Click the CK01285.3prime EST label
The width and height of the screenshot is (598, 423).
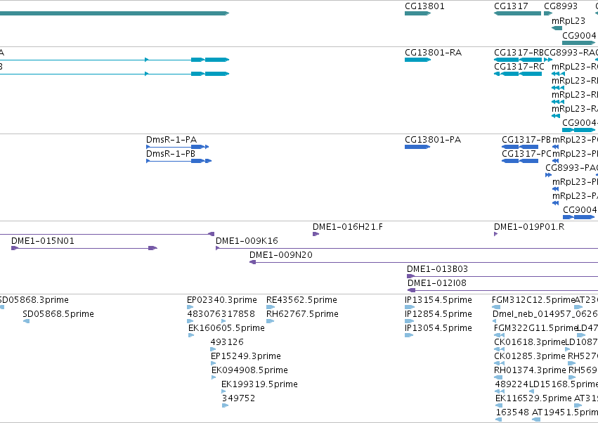[x=529, y=356]
